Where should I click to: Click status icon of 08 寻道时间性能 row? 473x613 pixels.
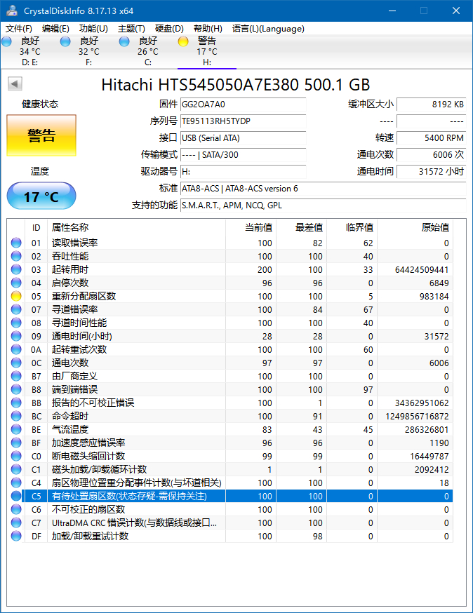click(x=16, y=323)
